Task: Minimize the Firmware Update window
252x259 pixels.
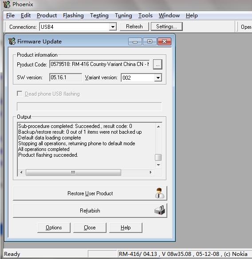Action: point(135,41)
